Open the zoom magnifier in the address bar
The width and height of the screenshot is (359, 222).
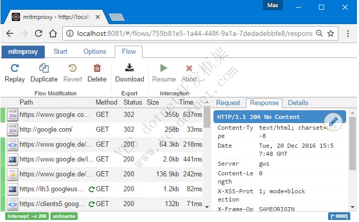(x=319, y=33)
